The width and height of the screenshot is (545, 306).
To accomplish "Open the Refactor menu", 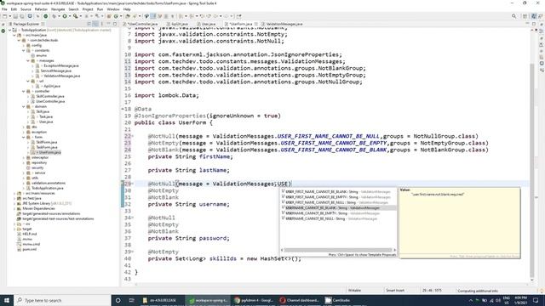I will pos(41,9).
